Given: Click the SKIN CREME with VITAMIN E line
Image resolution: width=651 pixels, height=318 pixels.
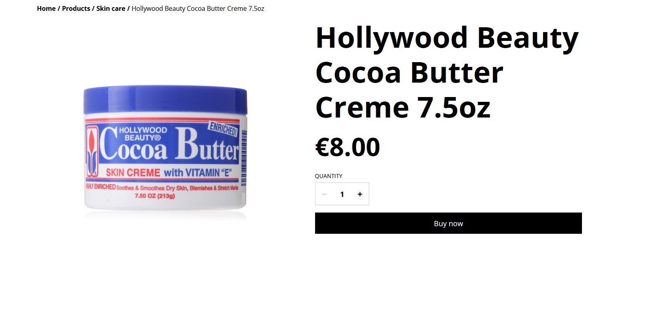Looking at the screenshot, I should (x=169, y=173).
